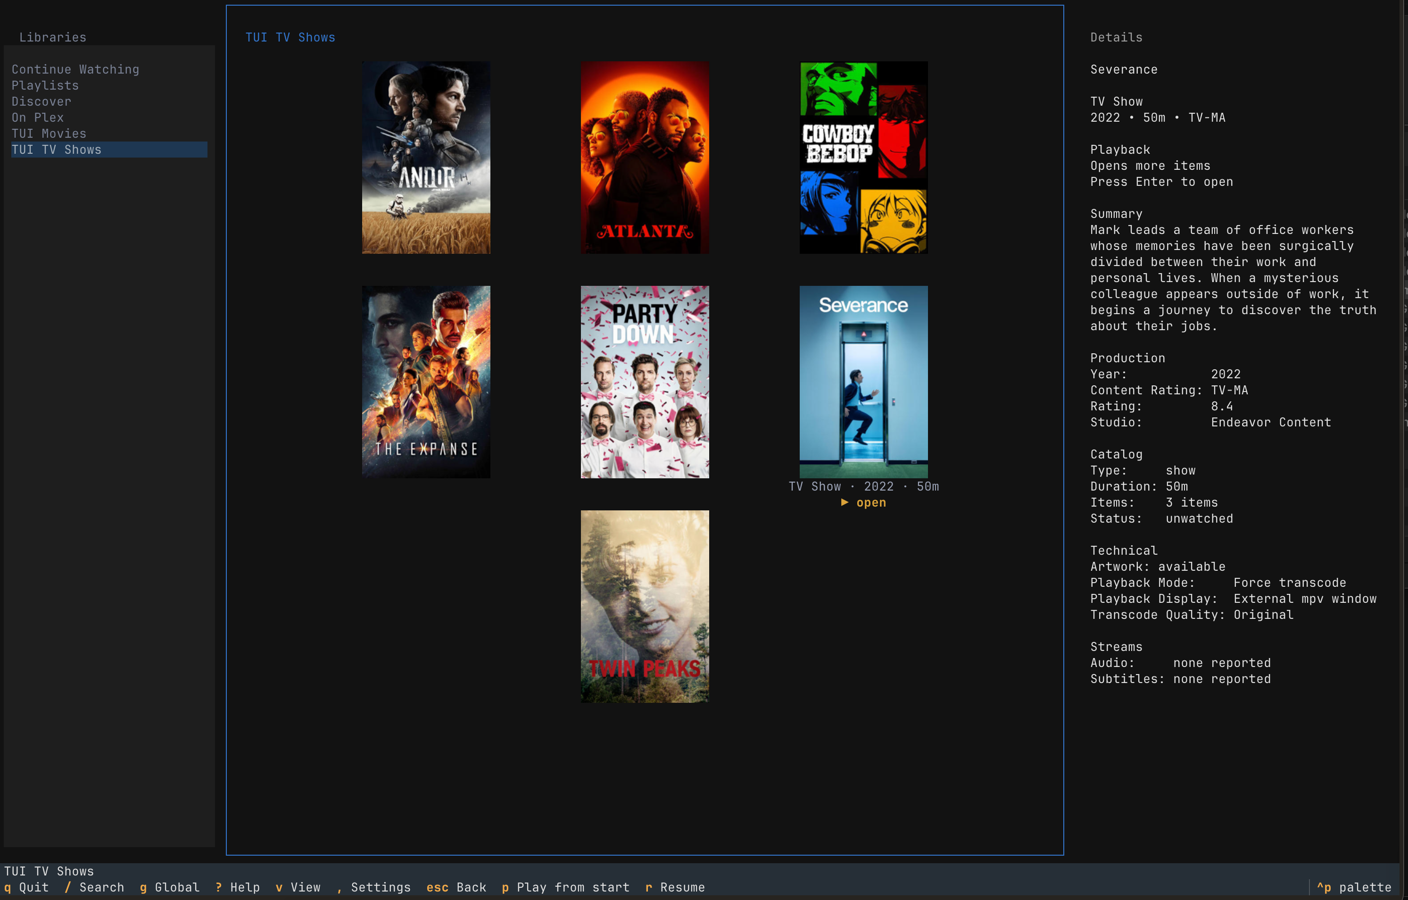The width and height of the screenshot is (1408, 900).
Task: Click 'TV Show · 2022 · 50m' caption
Action: 864,486
